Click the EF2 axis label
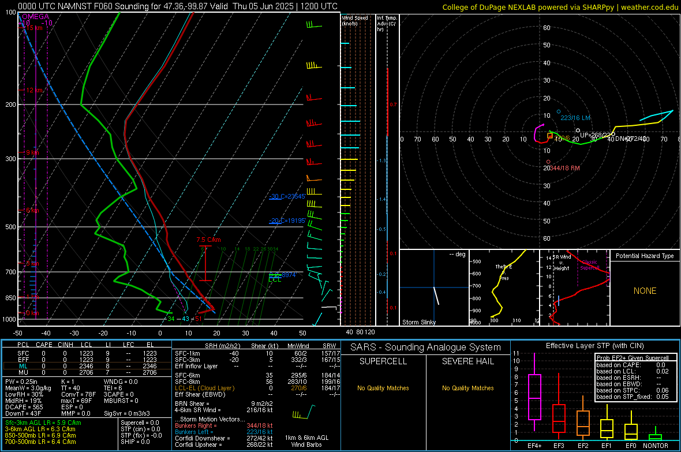The image size is (681, 452). tap(583, 446)
